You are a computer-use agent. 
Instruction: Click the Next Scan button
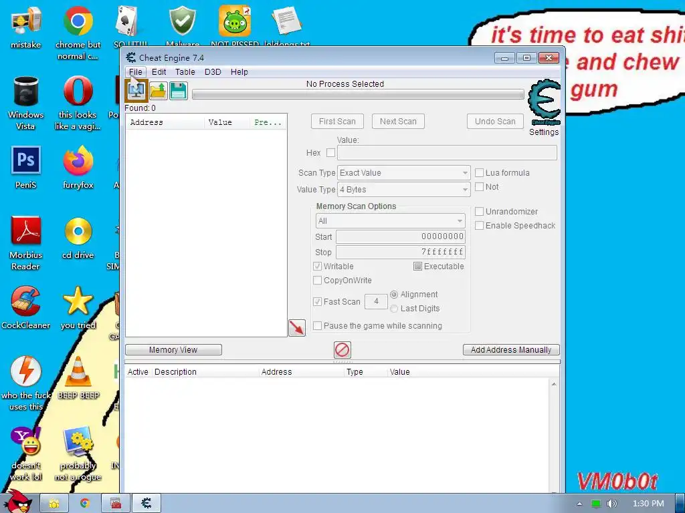tap(398, 122)
